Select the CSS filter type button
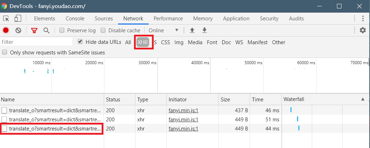This screenshot has height=148, width=370. (x=165, y=42)
